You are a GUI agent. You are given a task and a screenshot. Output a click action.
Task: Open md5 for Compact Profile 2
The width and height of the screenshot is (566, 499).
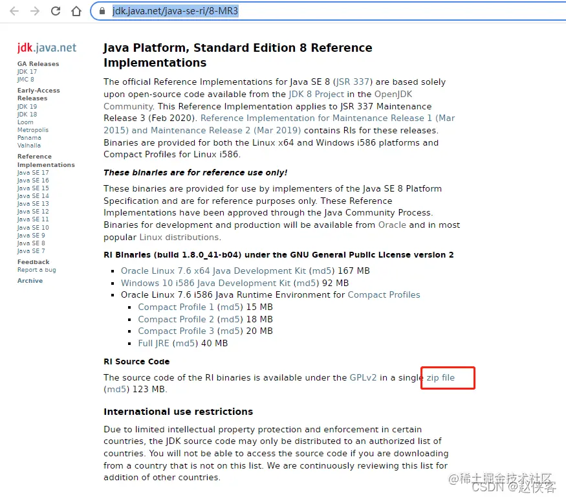pyautogui.click(x=230, y=319)
